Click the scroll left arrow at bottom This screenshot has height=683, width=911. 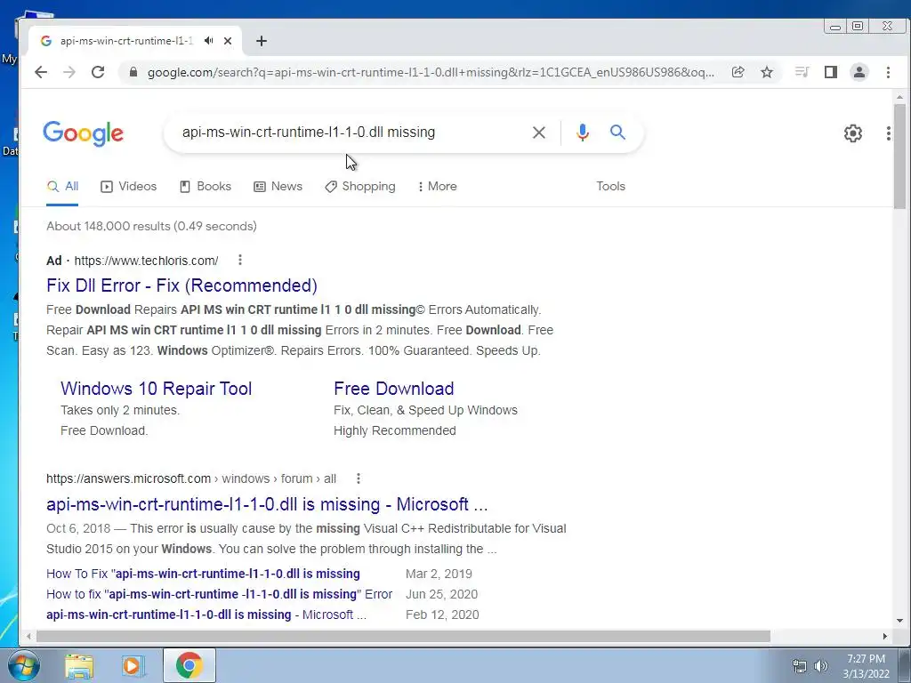28,637
